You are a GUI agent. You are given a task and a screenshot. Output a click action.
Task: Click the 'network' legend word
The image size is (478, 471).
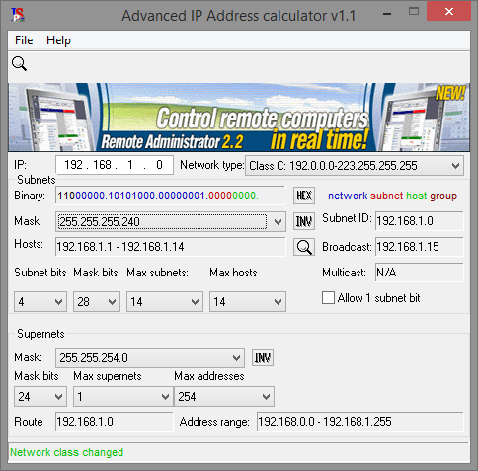[x=348, y=196]
